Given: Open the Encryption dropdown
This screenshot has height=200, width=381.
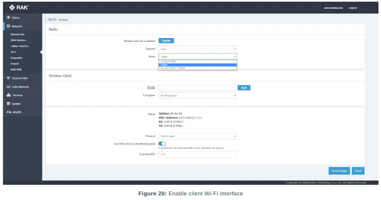Looking at the screenshot, I should click(197, 96).
